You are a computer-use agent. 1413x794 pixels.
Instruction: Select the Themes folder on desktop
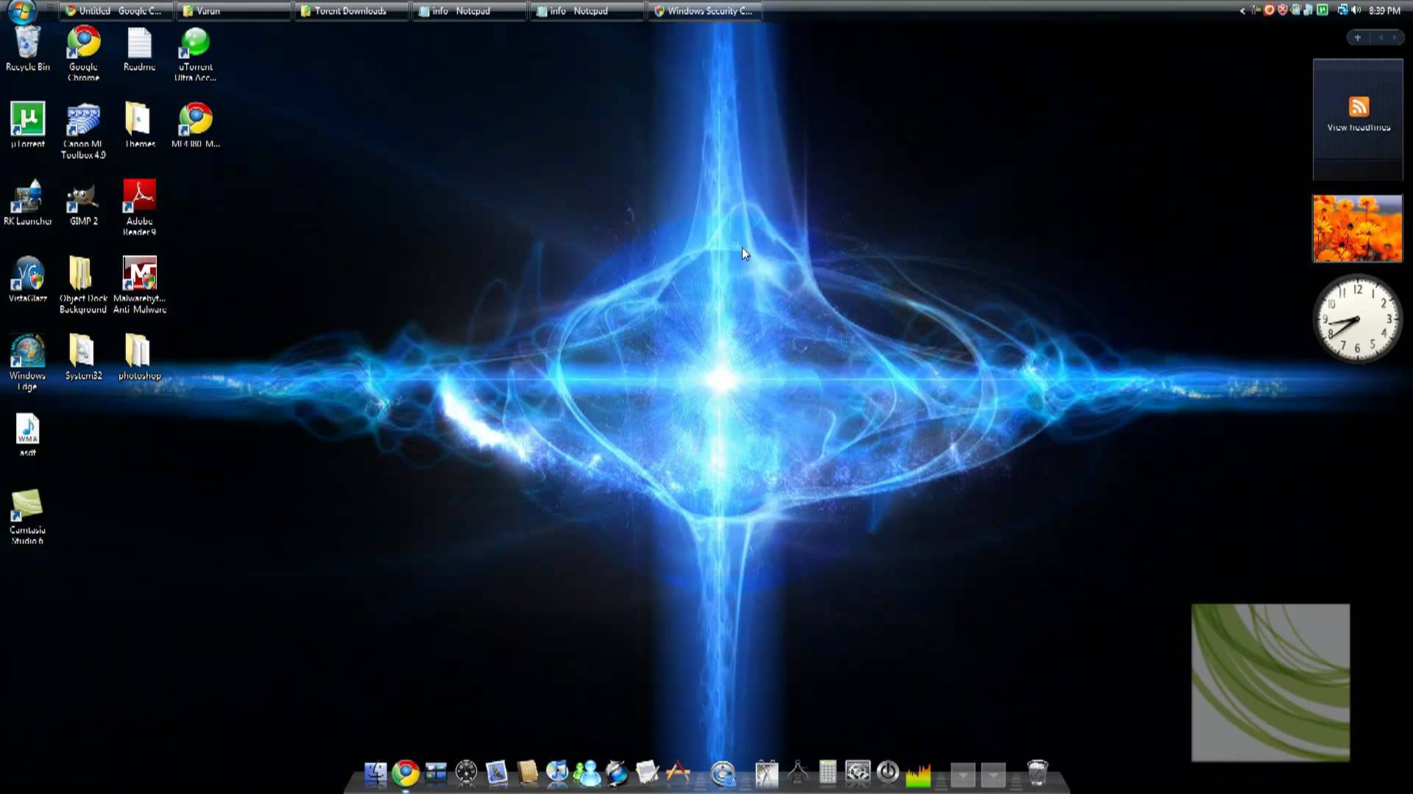coord(139,126)
